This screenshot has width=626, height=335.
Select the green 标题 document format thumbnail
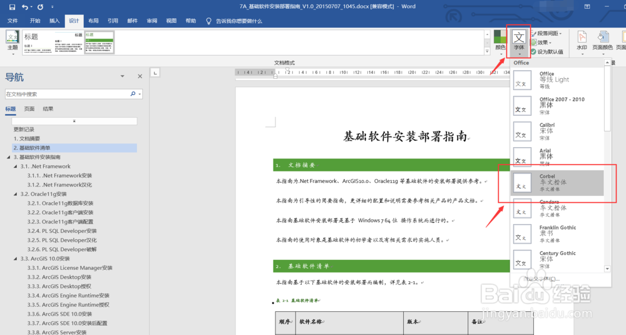tap(100, 43)
